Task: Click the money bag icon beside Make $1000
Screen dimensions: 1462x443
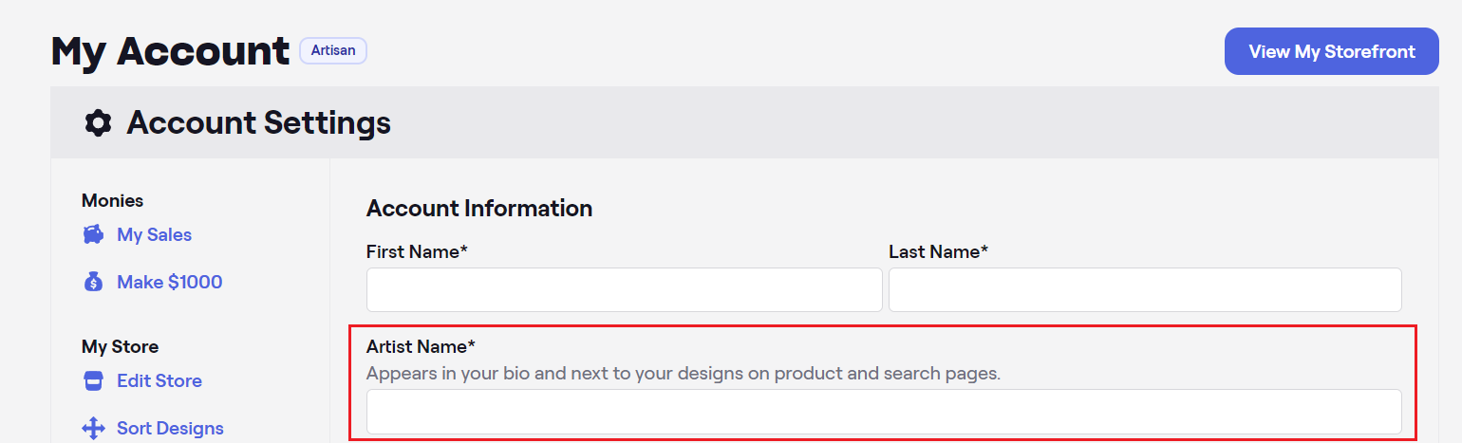Action: pos(93,282)
